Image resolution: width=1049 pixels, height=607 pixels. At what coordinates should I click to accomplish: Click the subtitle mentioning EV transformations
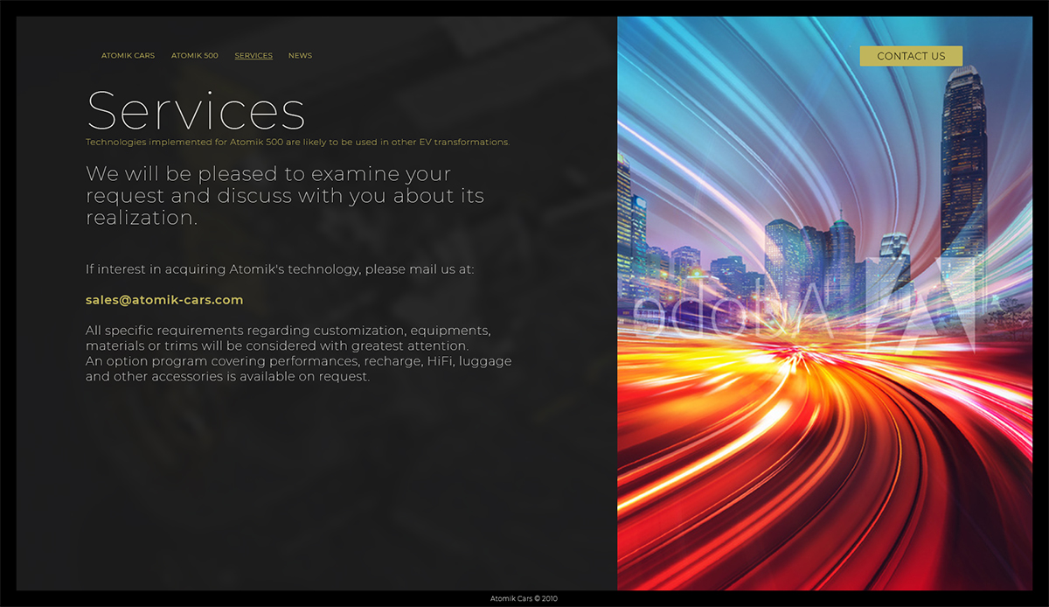(297, 142)
